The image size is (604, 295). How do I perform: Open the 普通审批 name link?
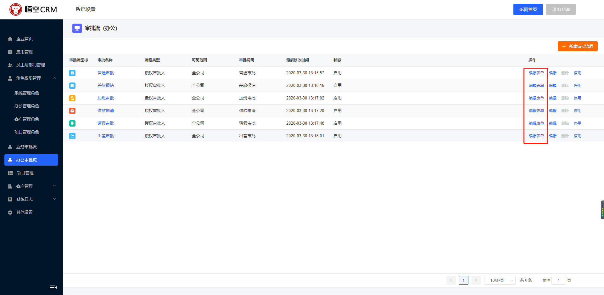[x=106, y=73]
